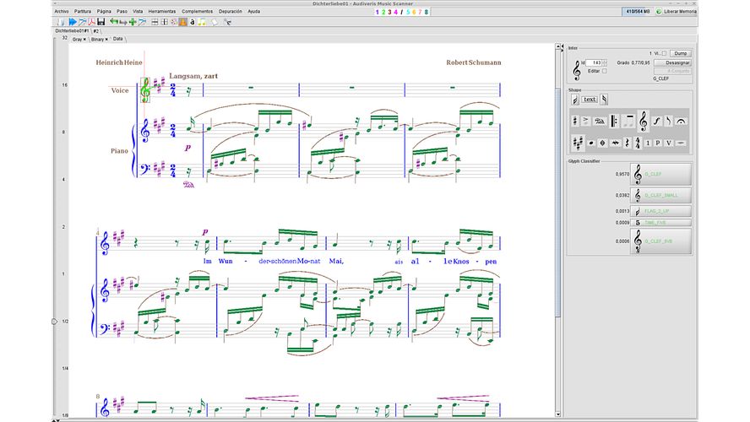Select the ledger line shape family
This screenshot has height=422, width=750.
coord(681,143)
